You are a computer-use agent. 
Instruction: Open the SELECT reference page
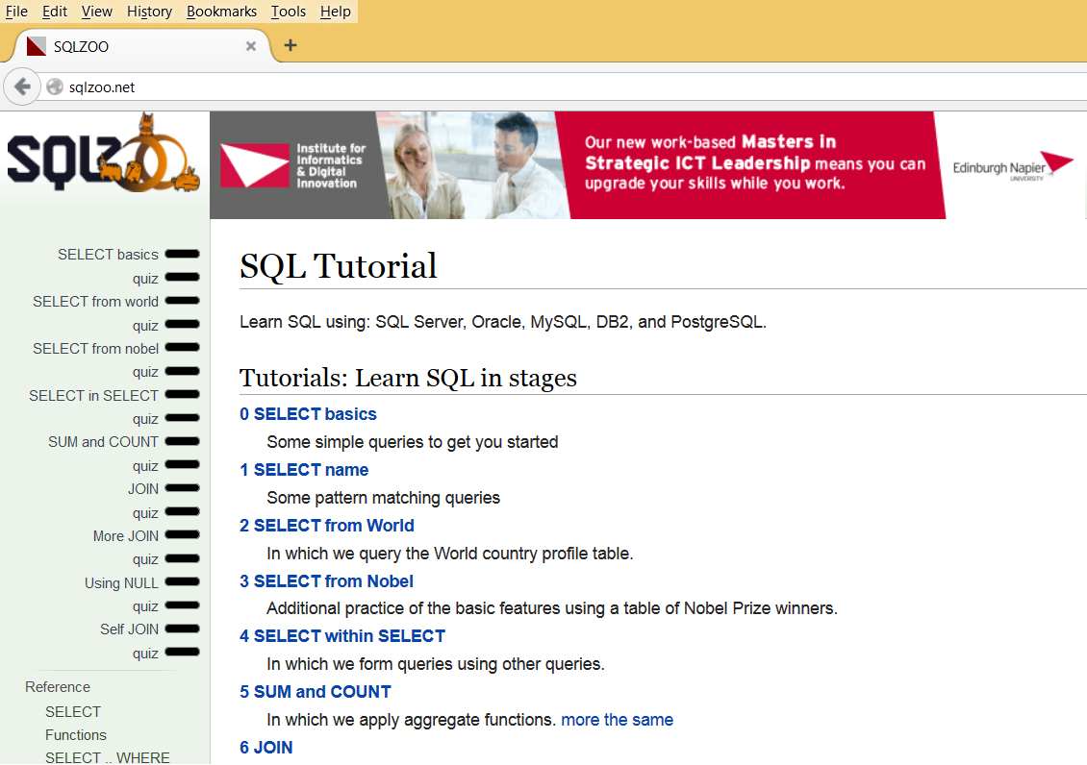72,711
